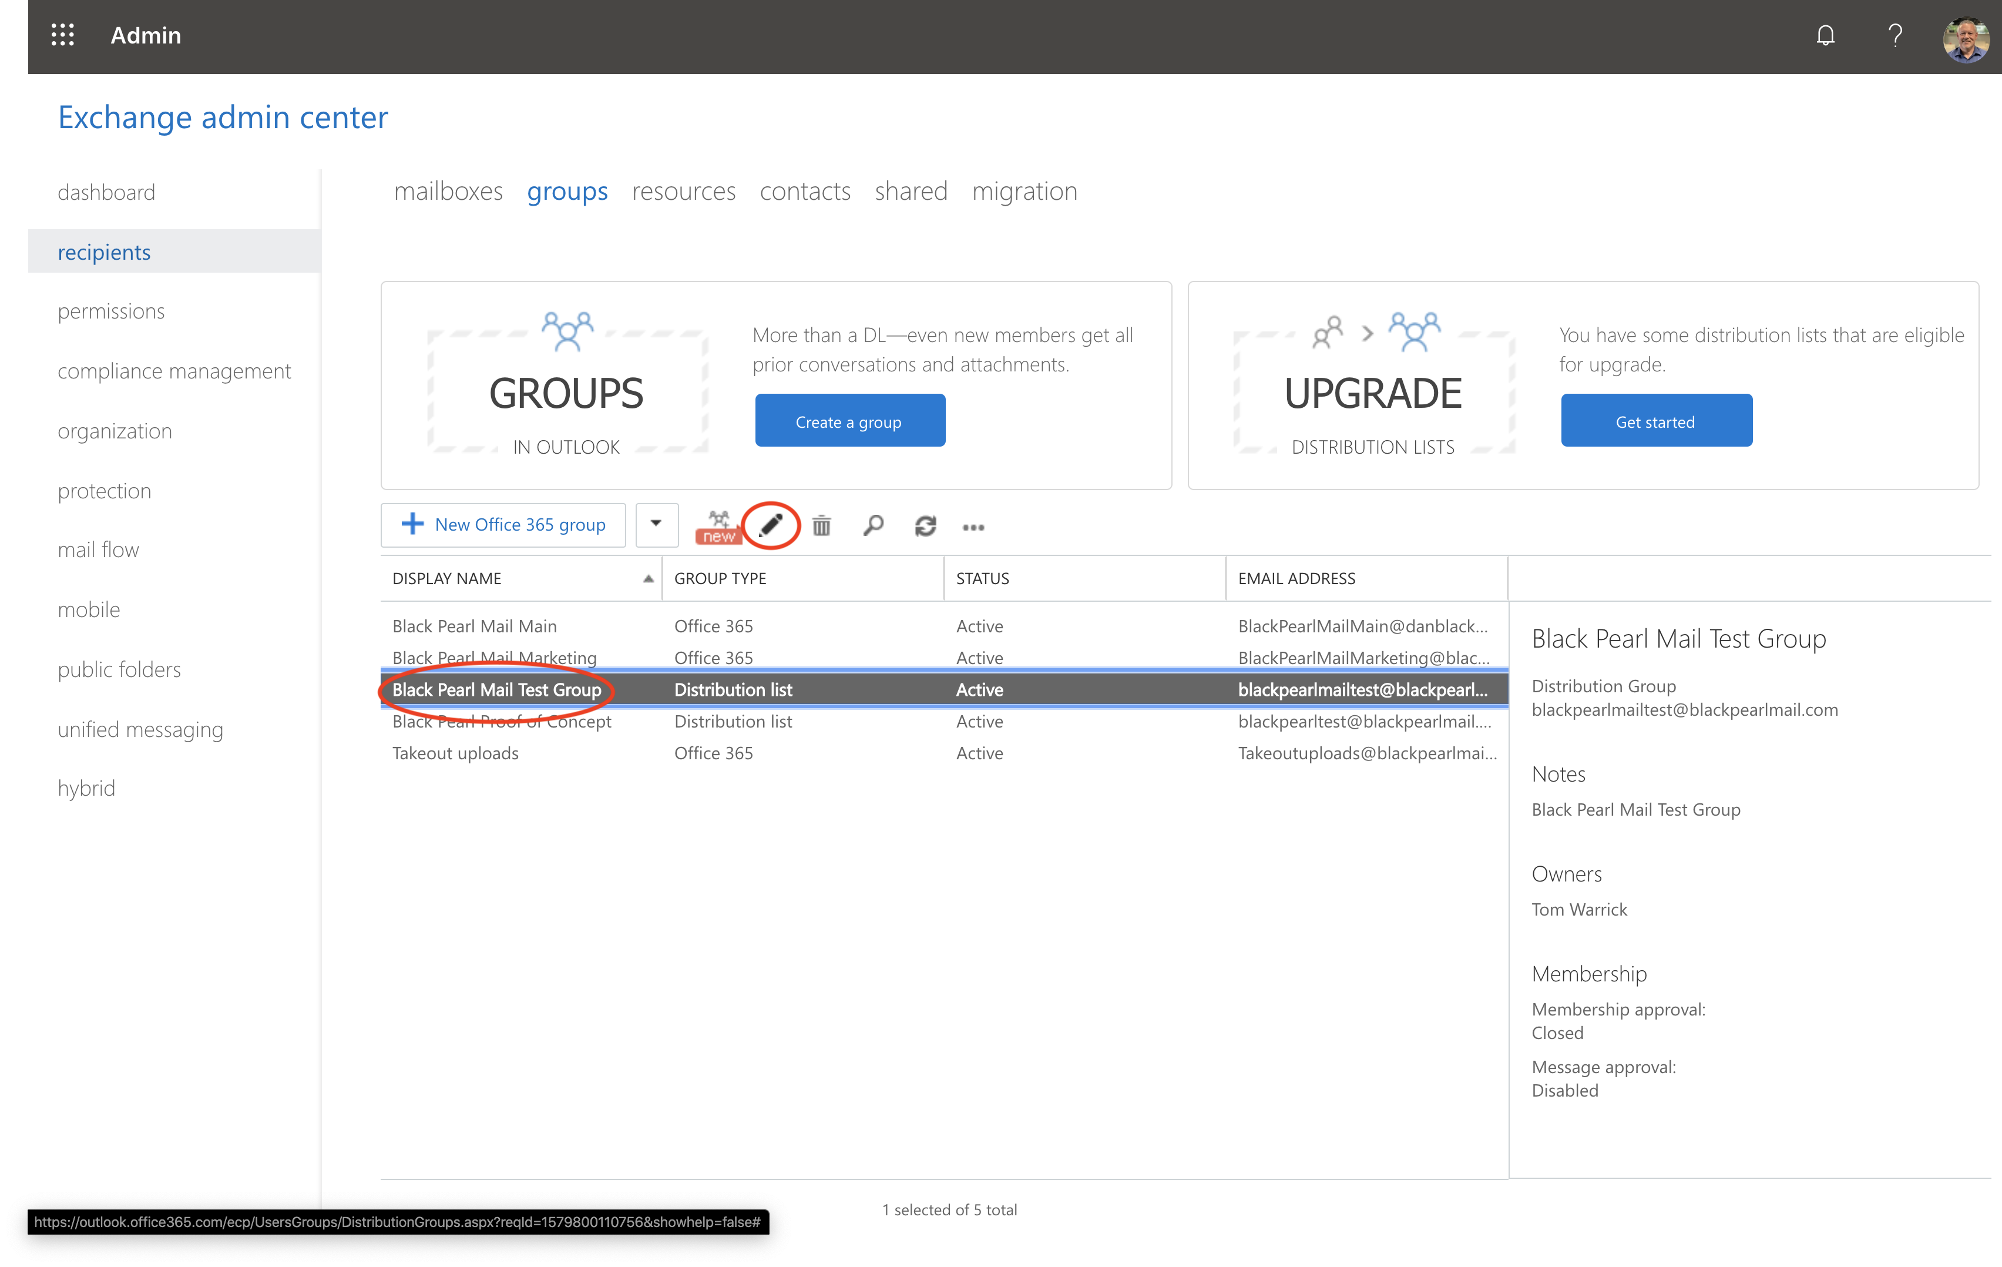Switch to the mailboxes tab

point(448,192)
